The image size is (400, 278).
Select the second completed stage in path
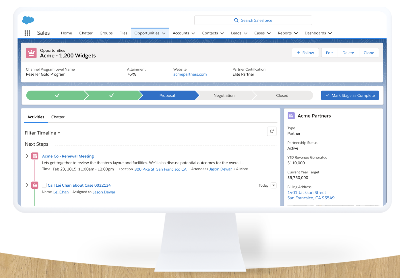coord(112,96)
